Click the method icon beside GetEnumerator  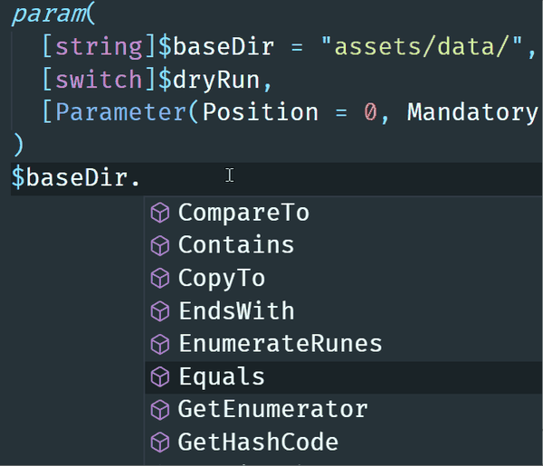(160, 410)
